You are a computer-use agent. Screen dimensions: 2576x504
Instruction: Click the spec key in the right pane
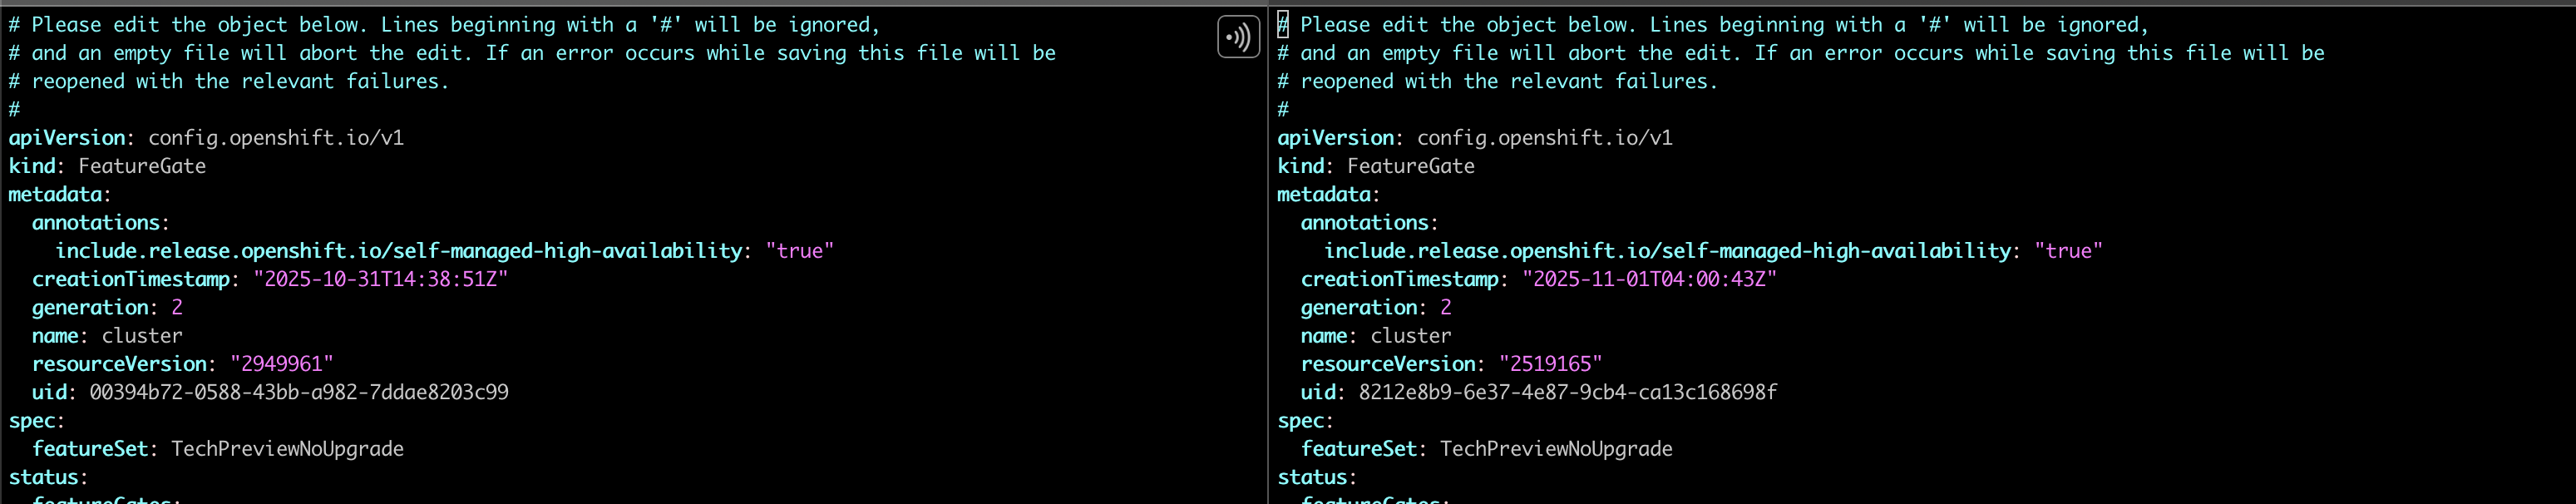[1301, 421]
